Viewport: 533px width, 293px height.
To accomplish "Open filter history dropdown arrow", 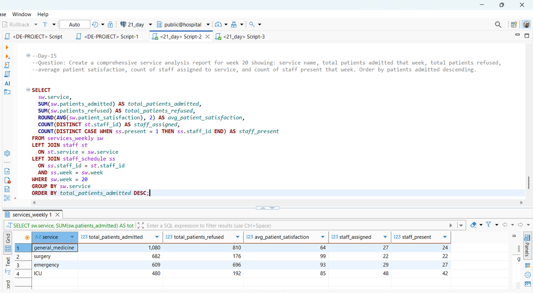I will 461,226.
